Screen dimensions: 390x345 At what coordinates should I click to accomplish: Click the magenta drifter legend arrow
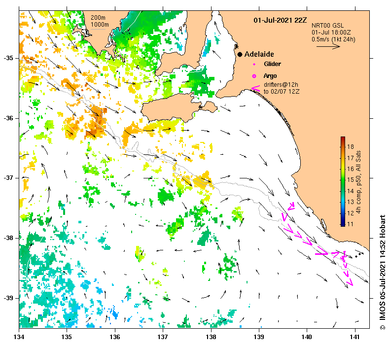pyautogui.click(x=256, y=88)
